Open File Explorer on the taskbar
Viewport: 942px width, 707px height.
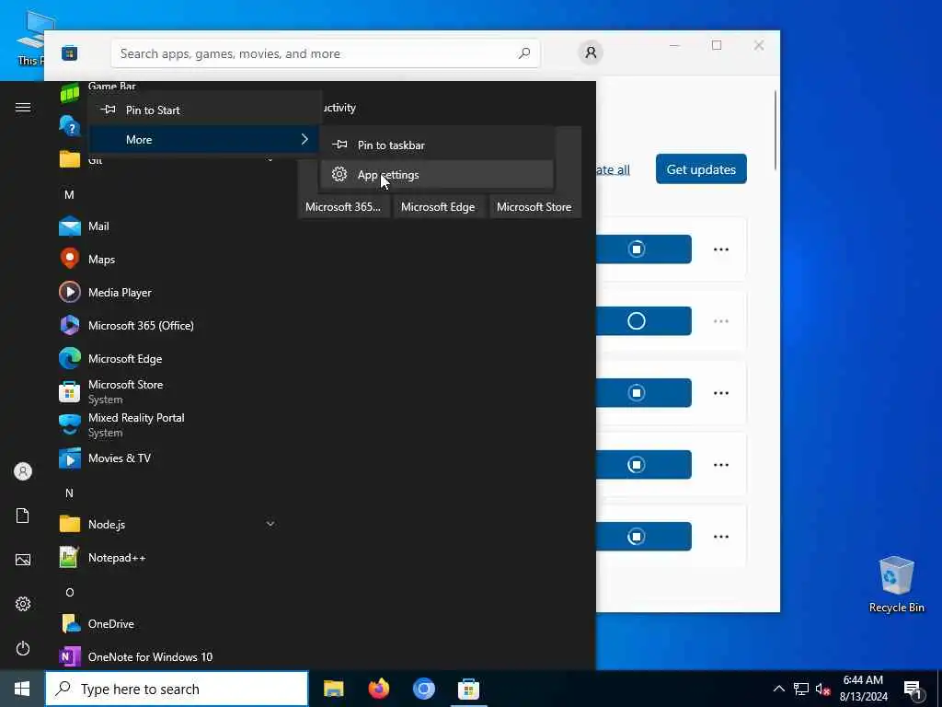[333, 689]
